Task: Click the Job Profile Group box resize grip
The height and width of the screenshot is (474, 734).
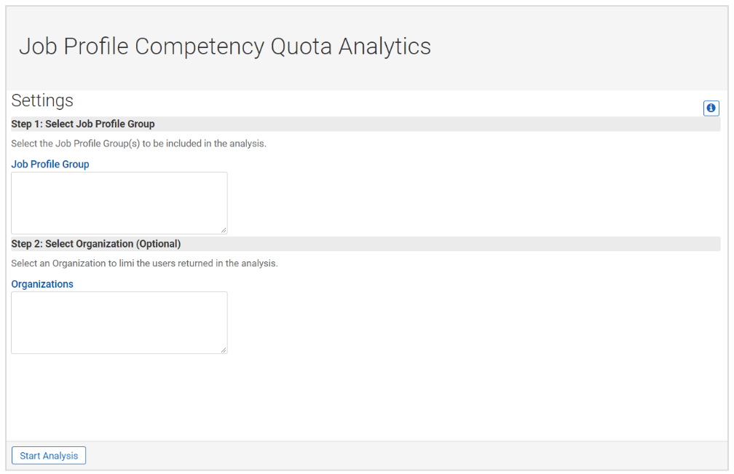Action: [224, 230]
